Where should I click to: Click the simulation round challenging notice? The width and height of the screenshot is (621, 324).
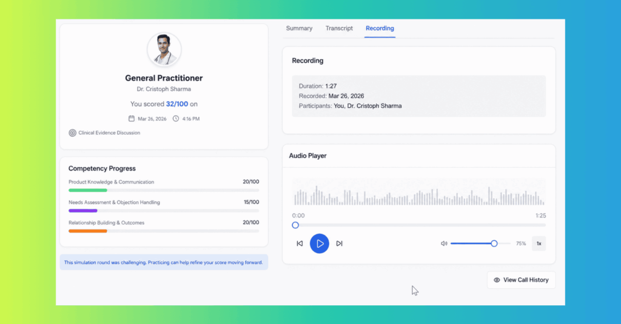coord(164,262)
